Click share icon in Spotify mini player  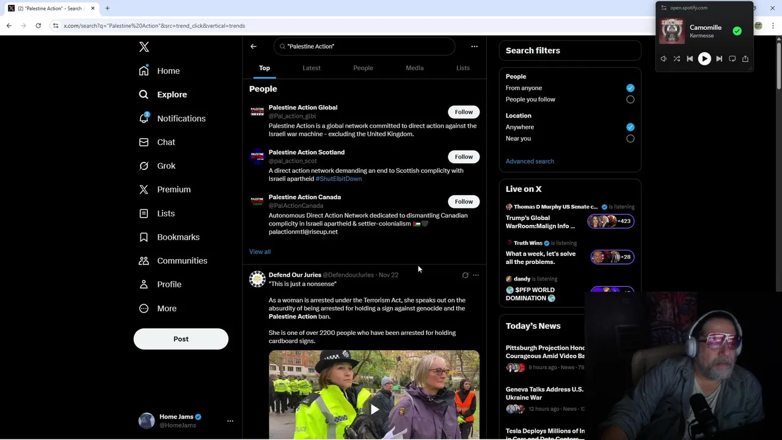point(745,59)
